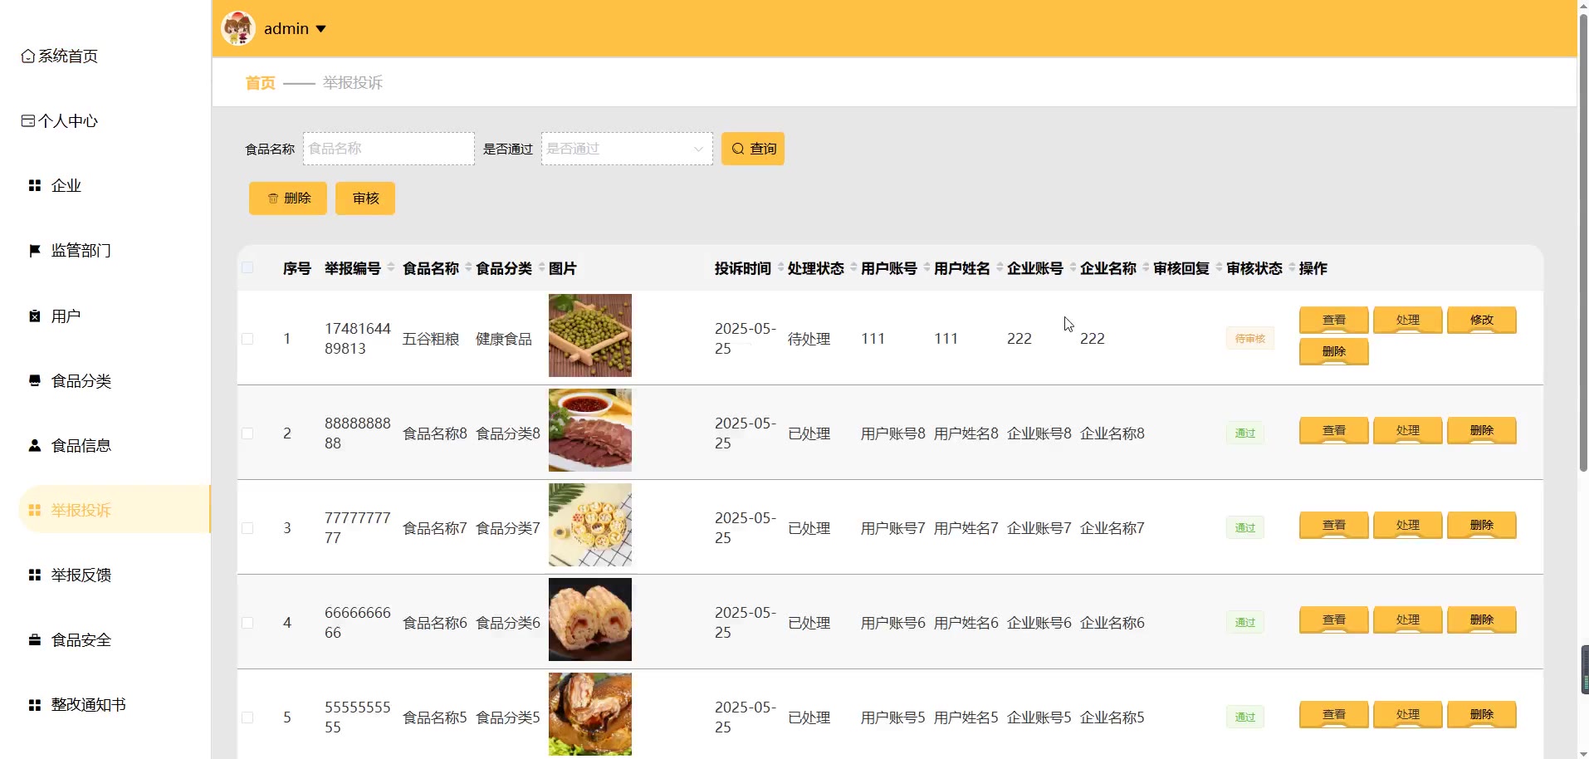
Task: Sort by 举报编号 column arrows
Action: [x=391, y=267]
